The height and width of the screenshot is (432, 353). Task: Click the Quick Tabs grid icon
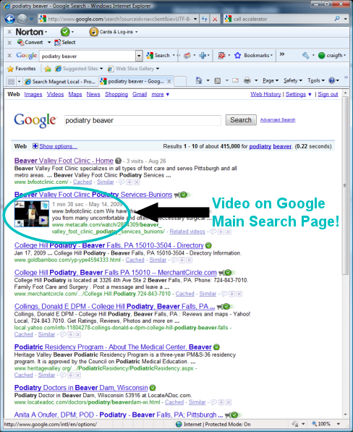pyautogui.click(x=12, y=81)
